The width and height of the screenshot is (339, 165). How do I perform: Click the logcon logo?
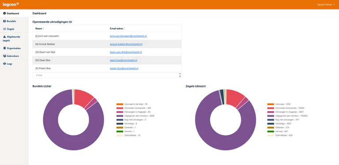pos(11,4)
